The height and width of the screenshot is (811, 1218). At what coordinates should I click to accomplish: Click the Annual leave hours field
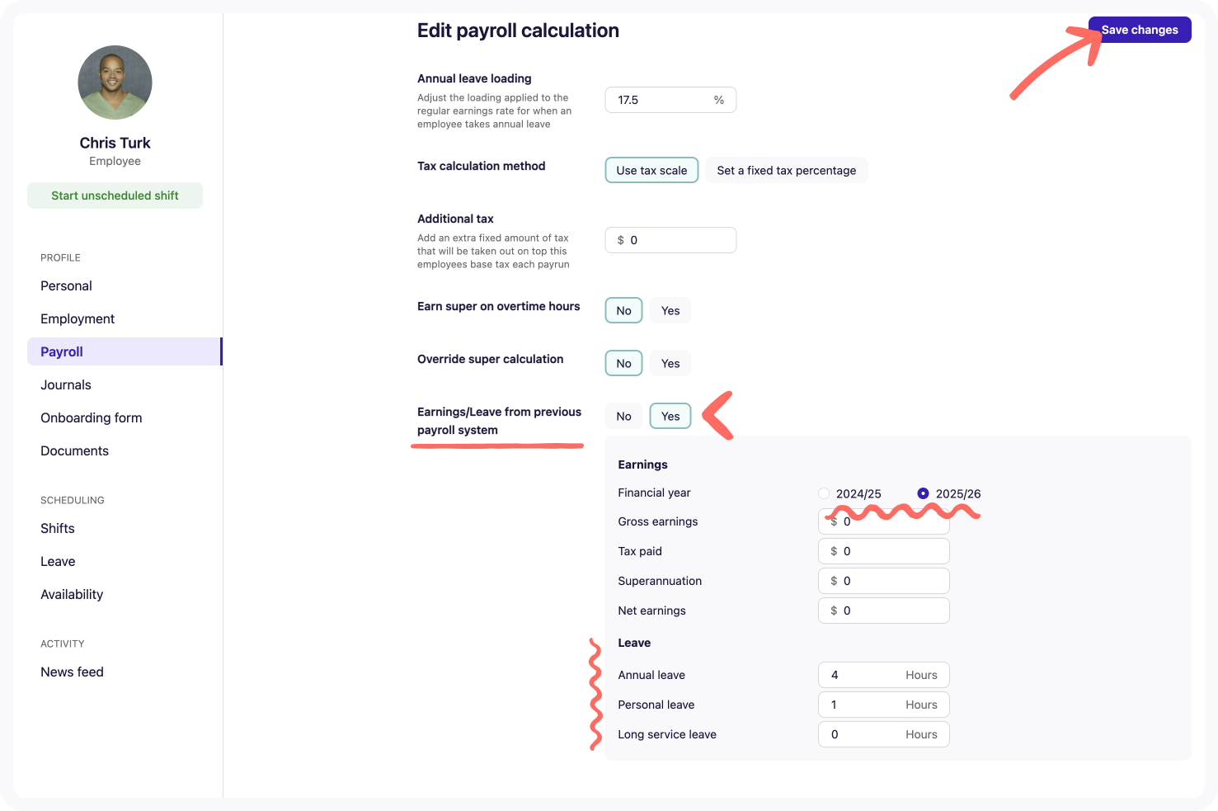(x=866, y=675)
